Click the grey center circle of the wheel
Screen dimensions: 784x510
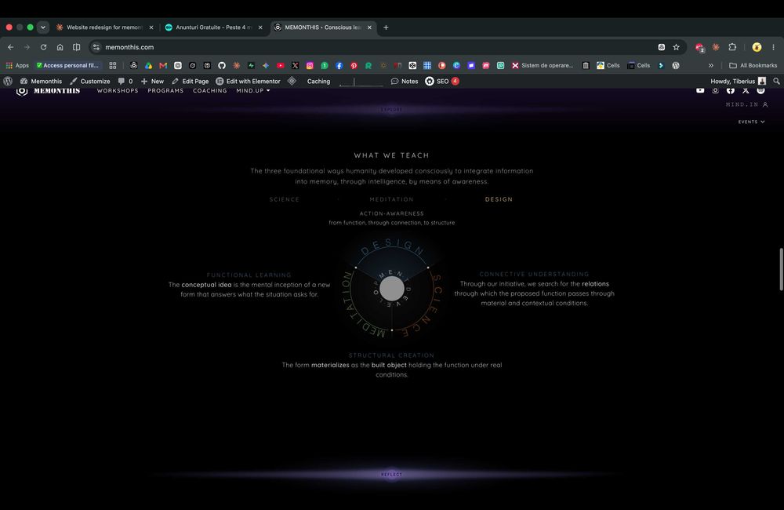coord(391,289)
